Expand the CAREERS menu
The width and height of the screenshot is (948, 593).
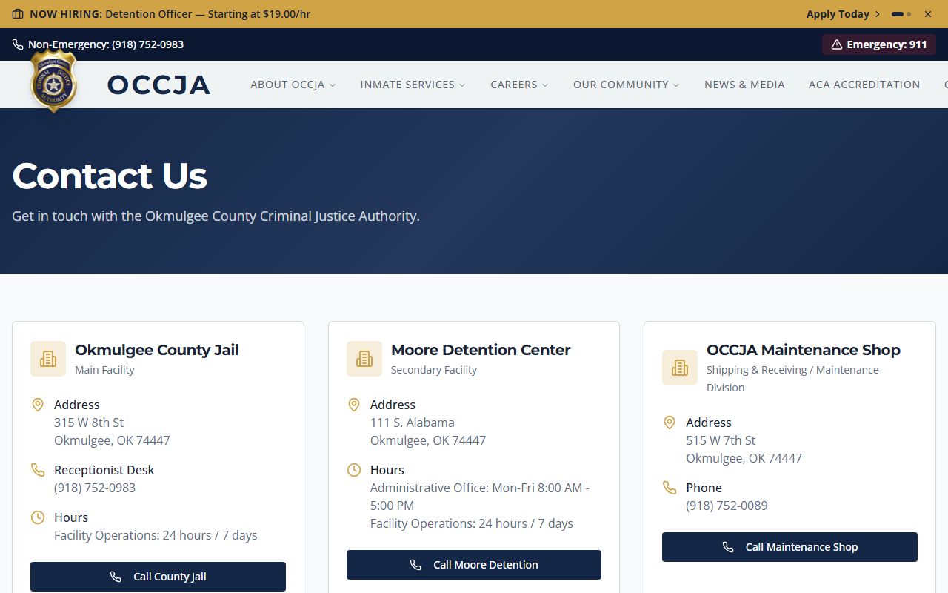click(x=520, y=85)
